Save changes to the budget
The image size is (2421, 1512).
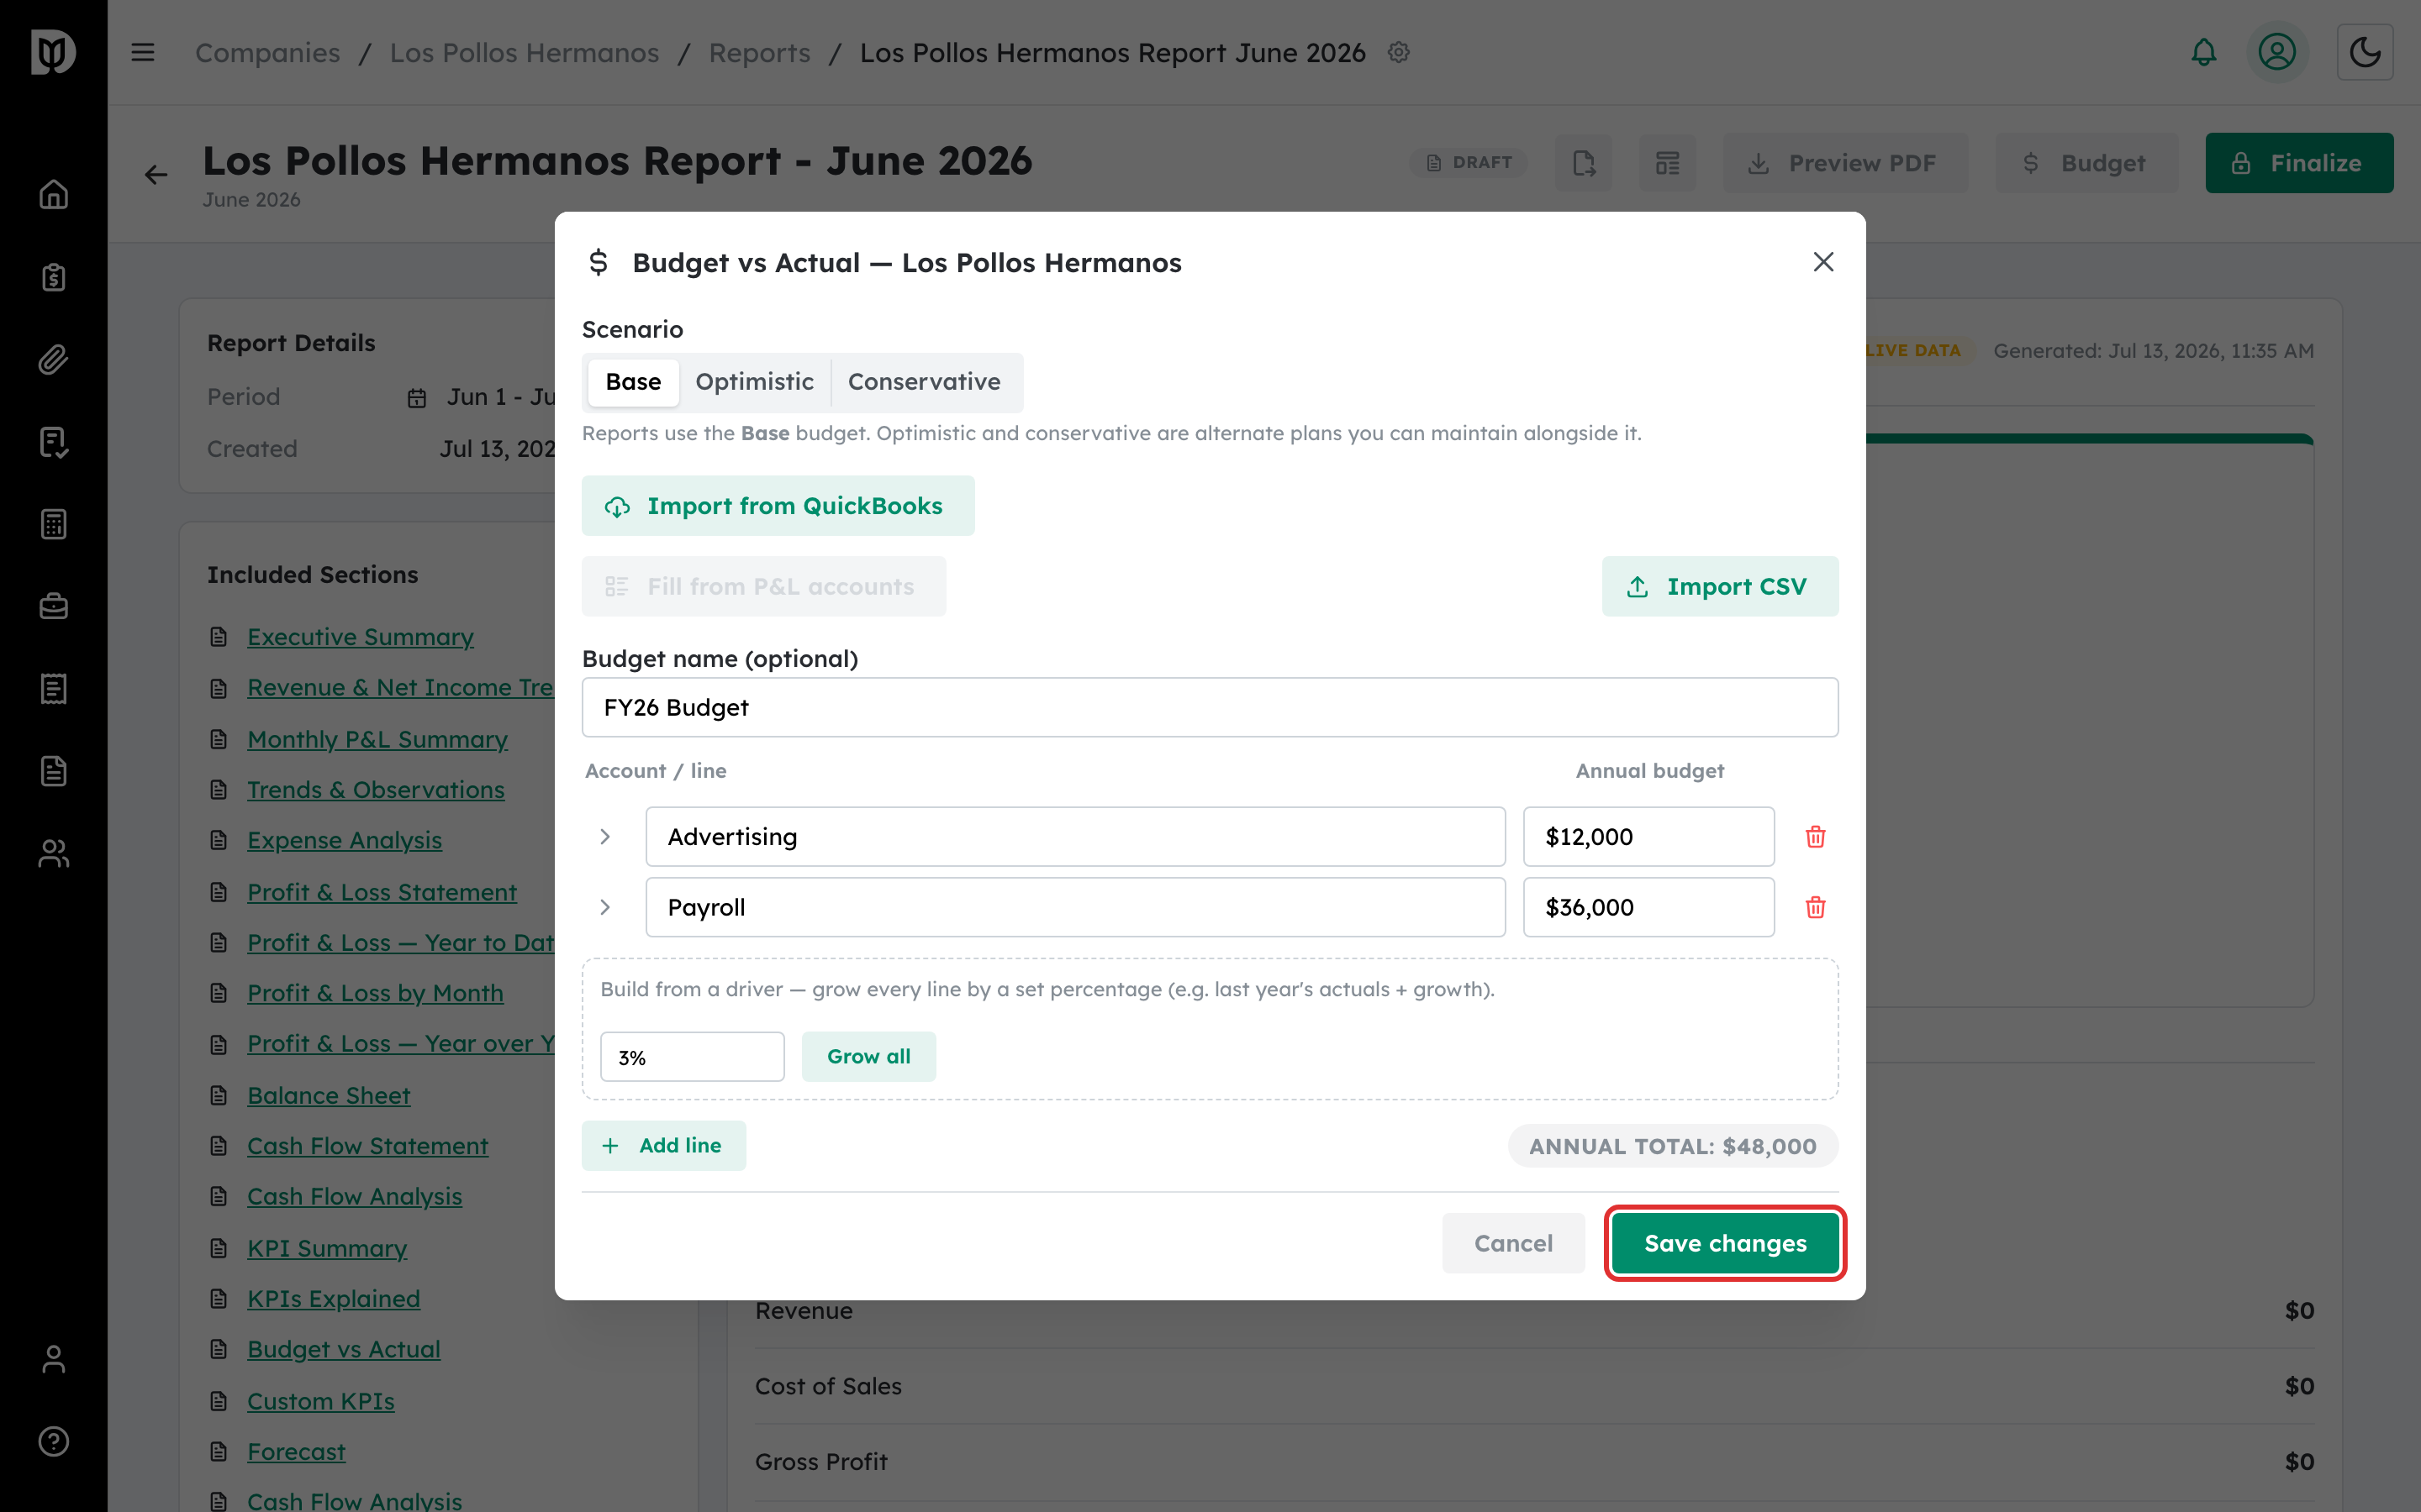[x=1726, y=1243]
